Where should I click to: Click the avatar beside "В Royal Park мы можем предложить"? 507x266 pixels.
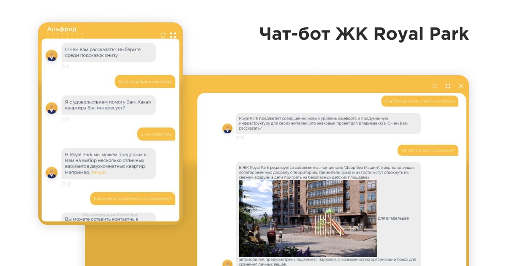pos(52,172)
